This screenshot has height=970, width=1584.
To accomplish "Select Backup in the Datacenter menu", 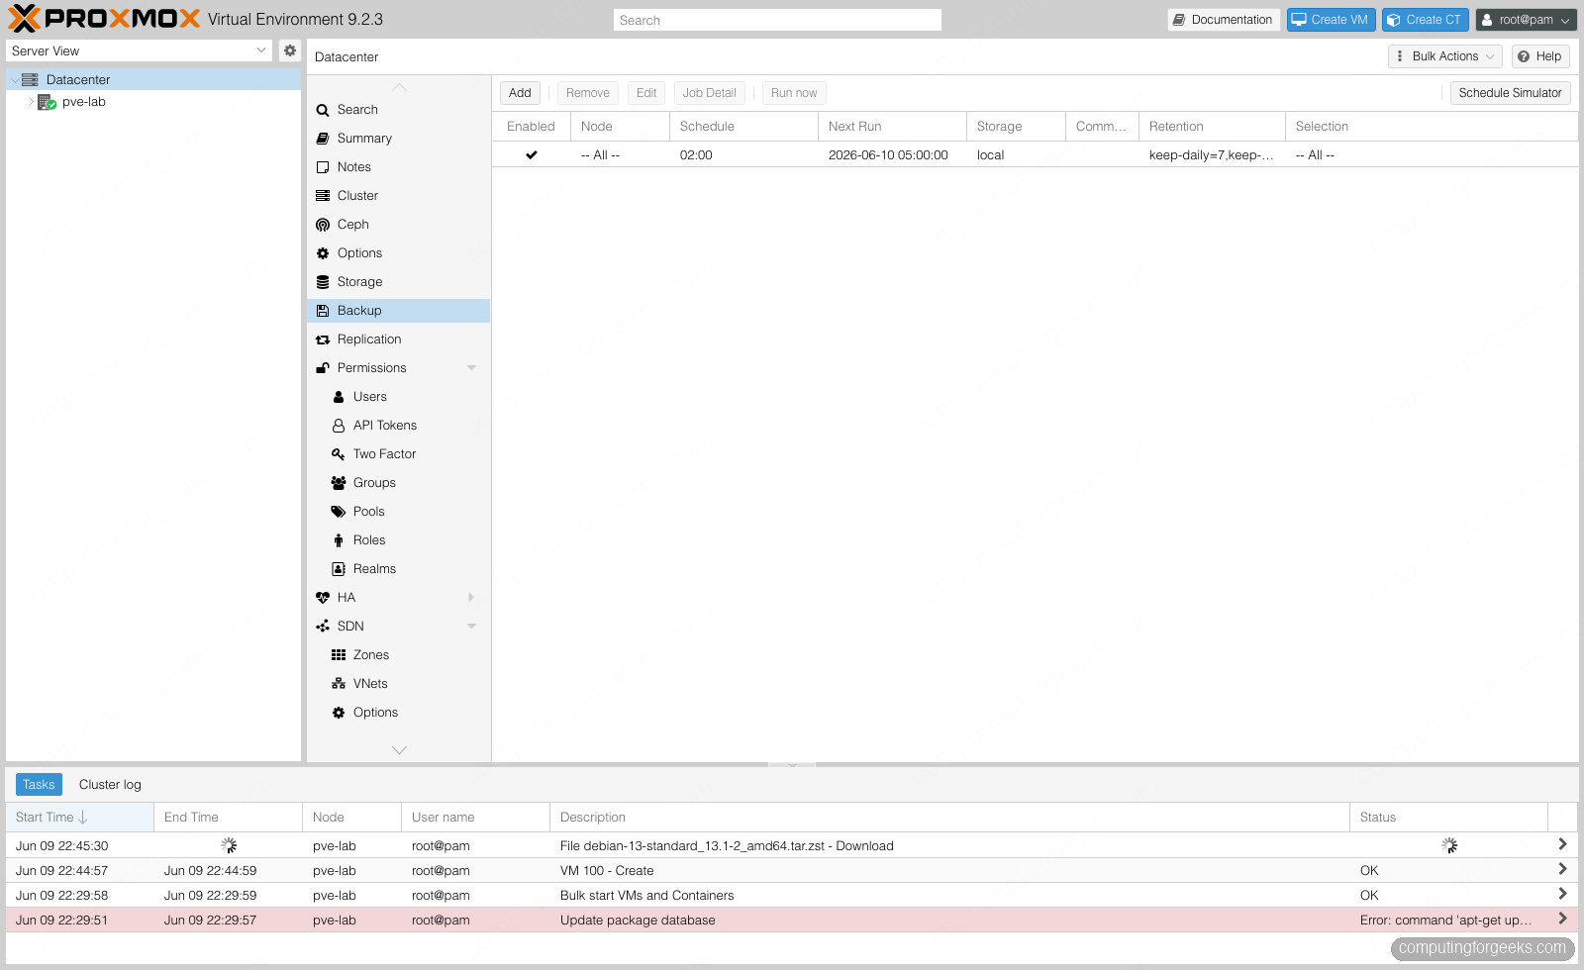I will pos(398,311).
